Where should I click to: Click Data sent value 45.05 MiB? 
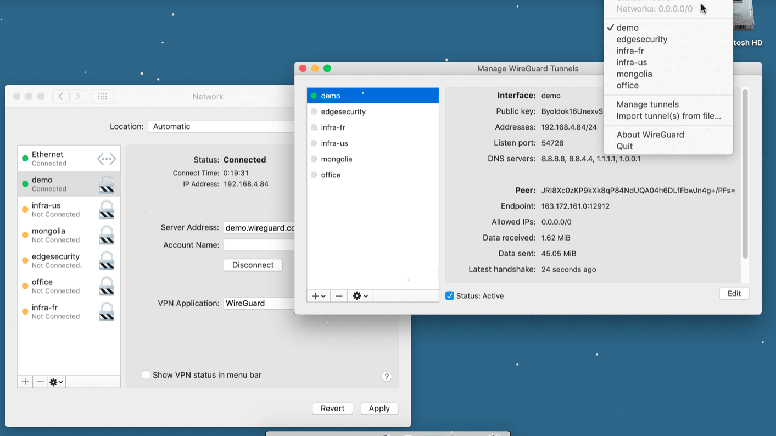point(559,254)
